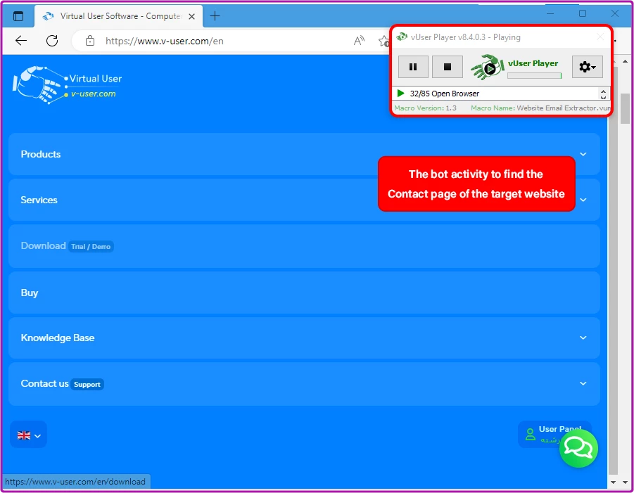This screenshot has height=493, width=634.
Task: Expand the Knowledge Base menu section
Action: point(304,338)
